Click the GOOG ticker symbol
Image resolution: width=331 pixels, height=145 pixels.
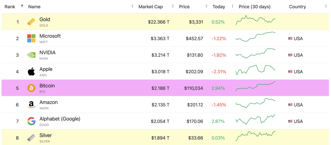44,125
